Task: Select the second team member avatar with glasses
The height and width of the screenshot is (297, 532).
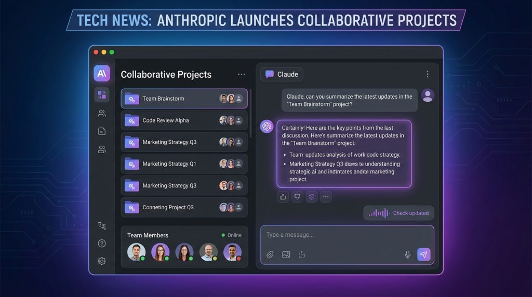Action: coord(161,252)
